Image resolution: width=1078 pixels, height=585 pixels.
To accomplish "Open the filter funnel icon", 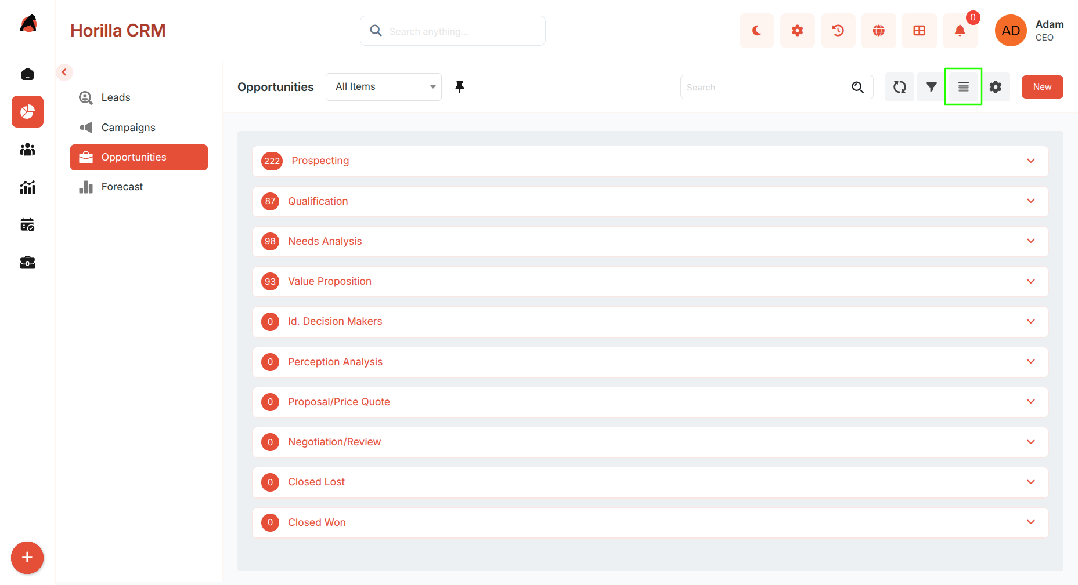I will click(932, 87).
